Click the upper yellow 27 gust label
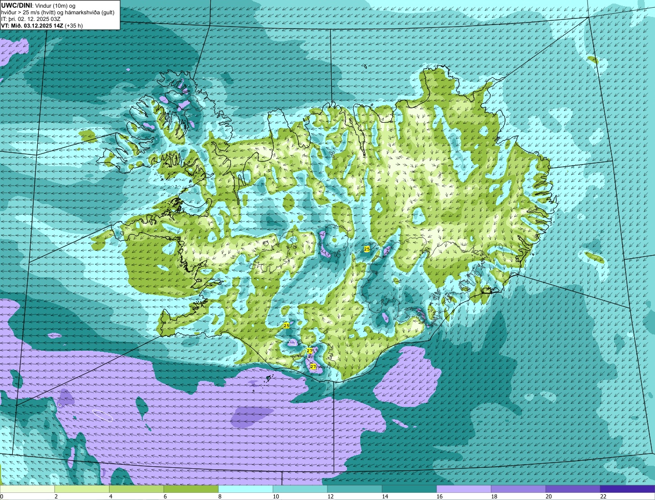The height and width of the screenshot is (500, 655). [310, 351]
